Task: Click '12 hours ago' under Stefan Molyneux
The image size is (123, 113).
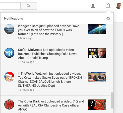Action: [x=26, y=62]
